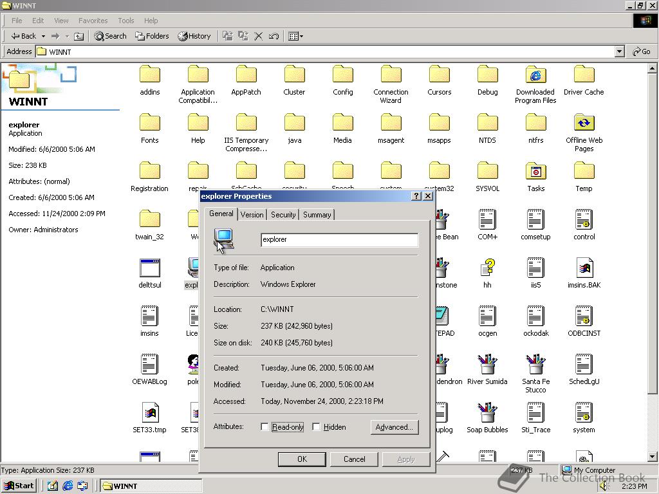This screenshot has width=659, height=494.
Task: Switch to the Security tab
Action: point(283,215)
